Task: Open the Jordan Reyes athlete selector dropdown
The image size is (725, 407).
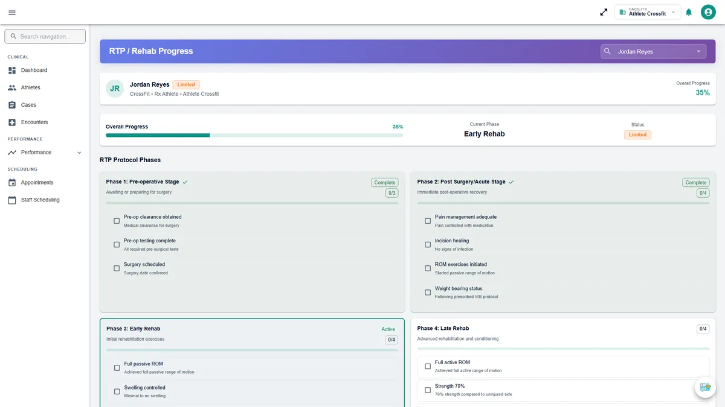Action: coord(653,51)
